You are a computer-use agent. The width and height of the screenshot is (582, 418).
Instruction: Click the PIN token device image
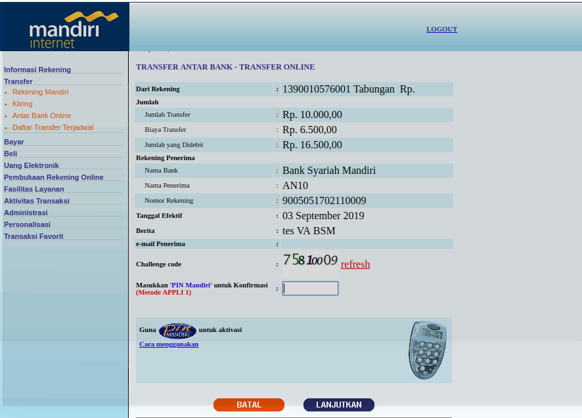pyautogui.click(x=428, y=349)
